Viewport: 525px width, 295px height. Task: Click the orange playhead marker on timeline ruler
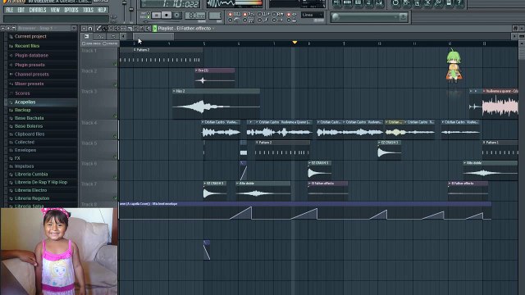pyautogui.click(x=294, y=43)
